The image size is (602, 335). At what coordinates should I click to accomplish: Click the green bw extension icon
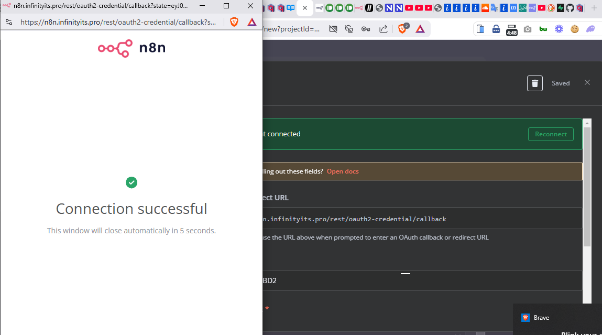(543, 29)
